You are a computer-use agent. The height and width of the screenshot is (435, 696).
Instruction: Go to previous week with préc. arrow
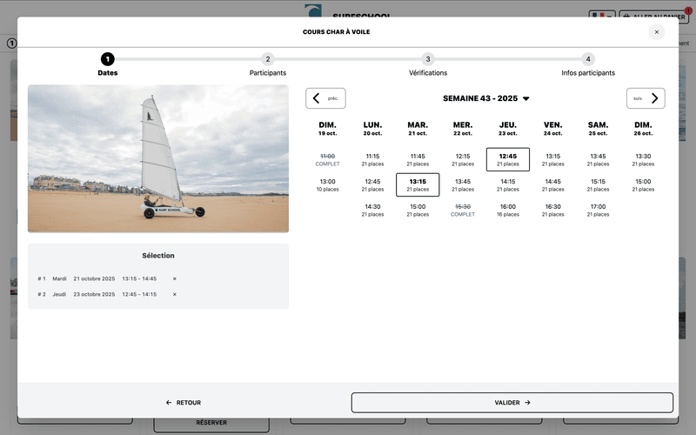pos(325,98)
